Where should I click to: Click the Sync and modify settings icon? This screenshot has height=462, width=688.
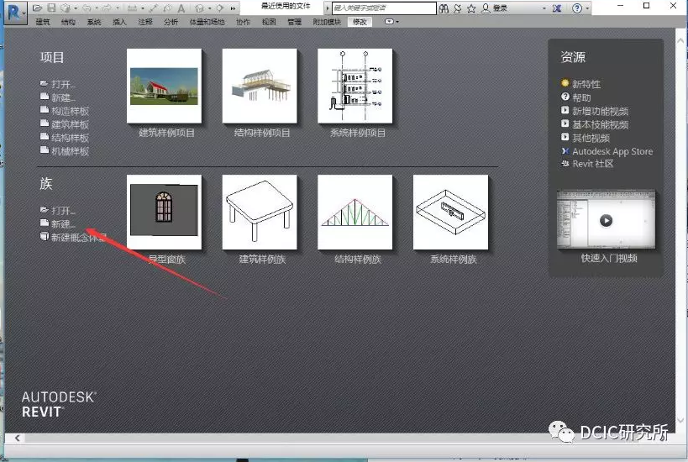pos(66,8)
